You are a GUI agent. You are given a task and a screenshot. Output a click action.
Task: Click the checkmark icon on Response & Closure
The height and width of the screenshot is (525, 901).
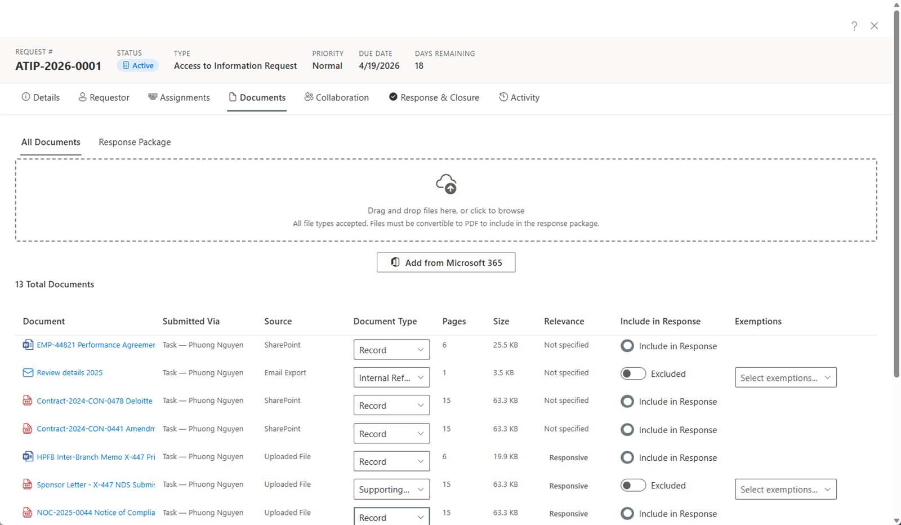[392, 97]
